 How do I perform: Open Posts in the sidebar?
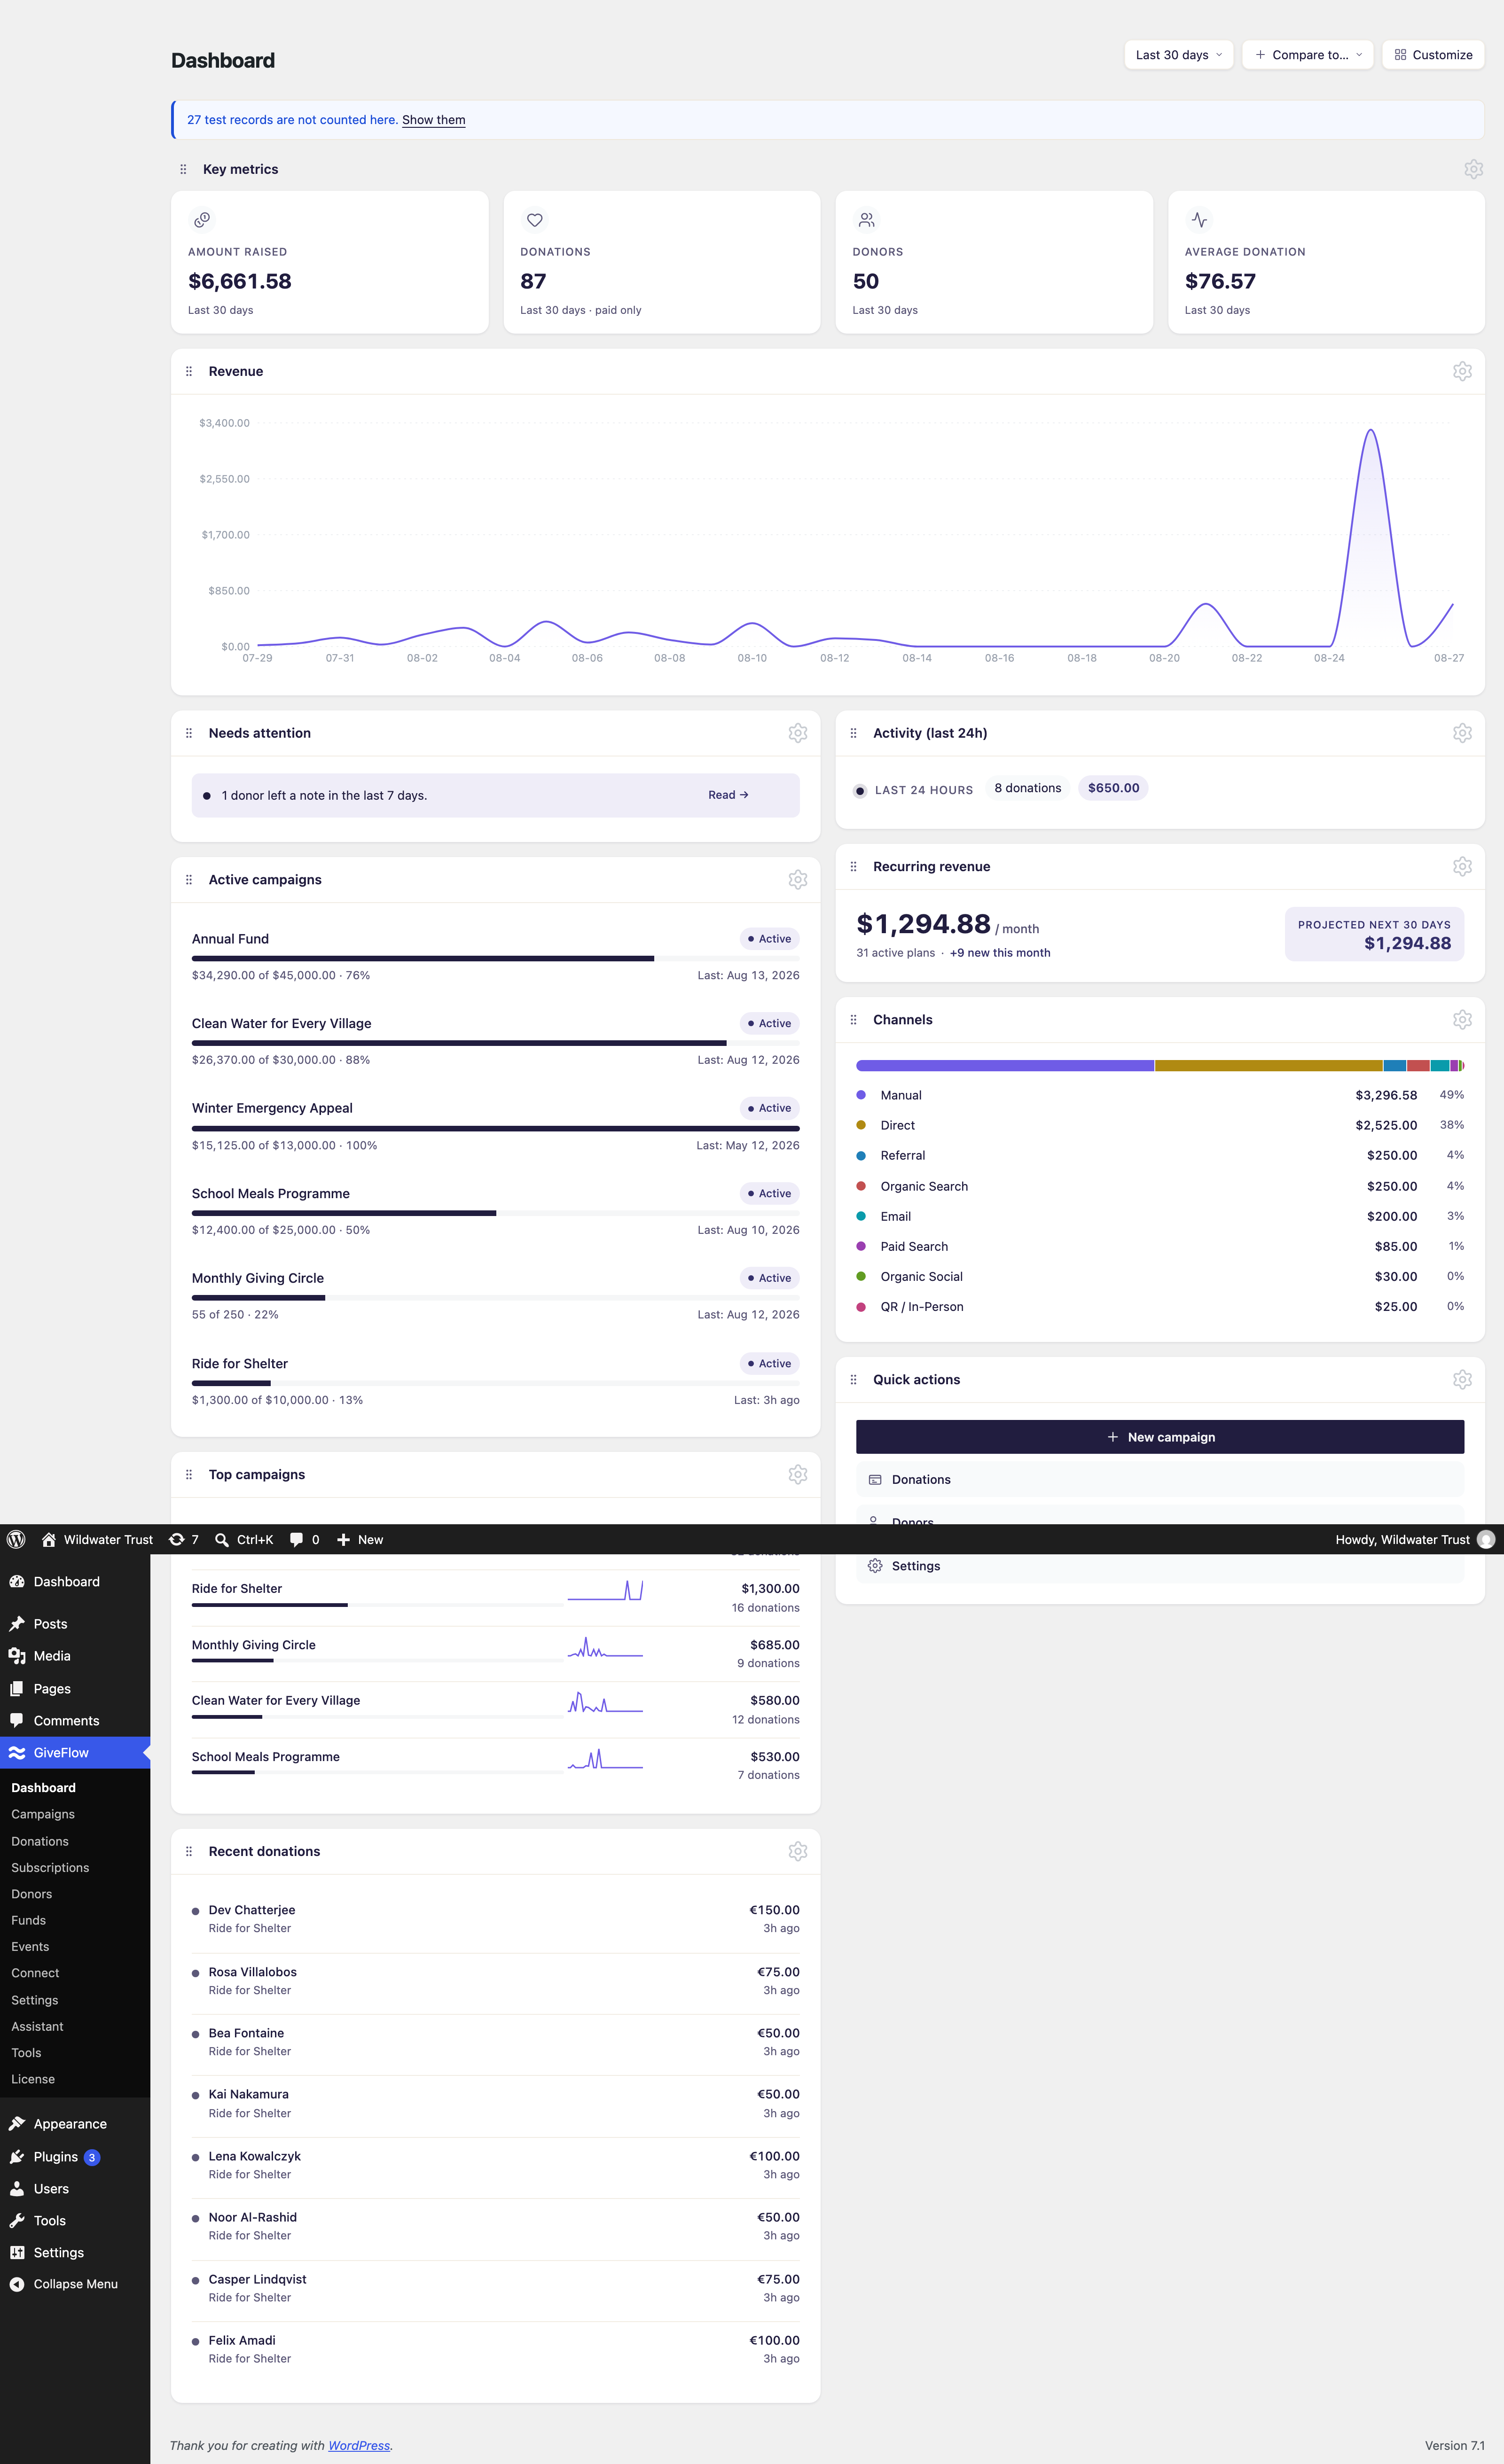click(x=75, y=1624)
